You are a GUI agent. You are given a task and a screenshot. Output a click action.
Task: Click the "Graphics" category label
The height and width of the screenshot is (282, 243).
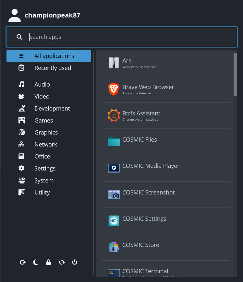point(46,133)
